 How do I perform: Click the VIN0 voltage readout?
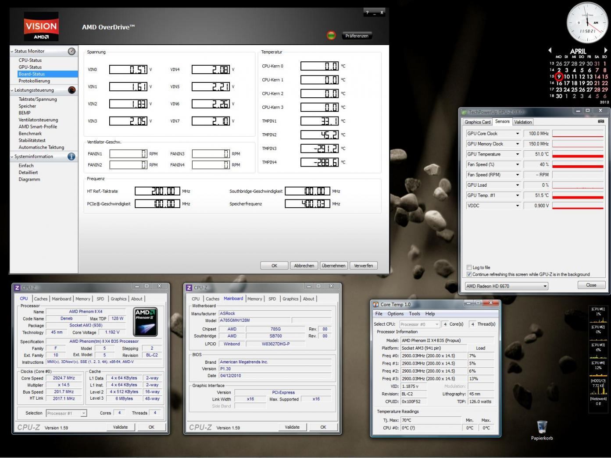pos(128,69)
